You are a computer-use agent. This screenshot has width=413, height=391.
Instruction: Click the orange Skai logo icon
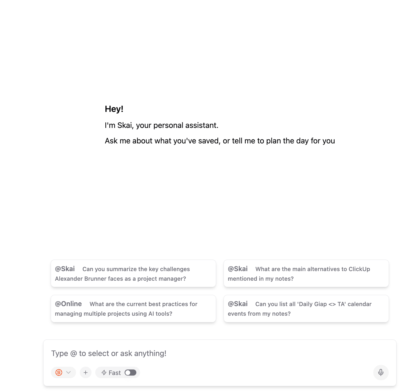point(59,372)
